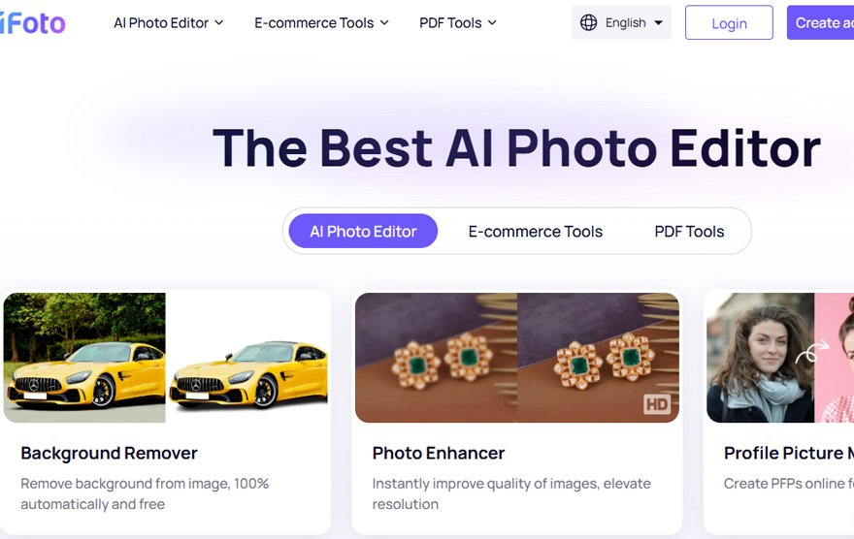Image resolution: width=854 pixels, height=539 pixels.
Task: Expand the AI Photo Editor nav menu
Action: 168,23
